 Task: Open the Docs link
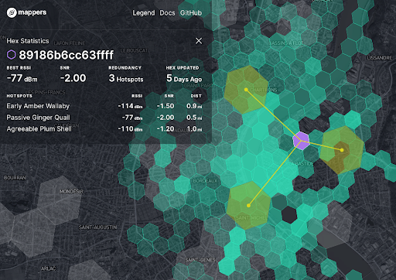point(167,13)
